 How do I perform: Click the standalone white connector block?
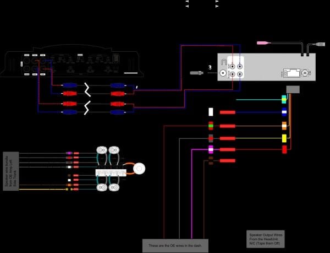click(211, 112)
